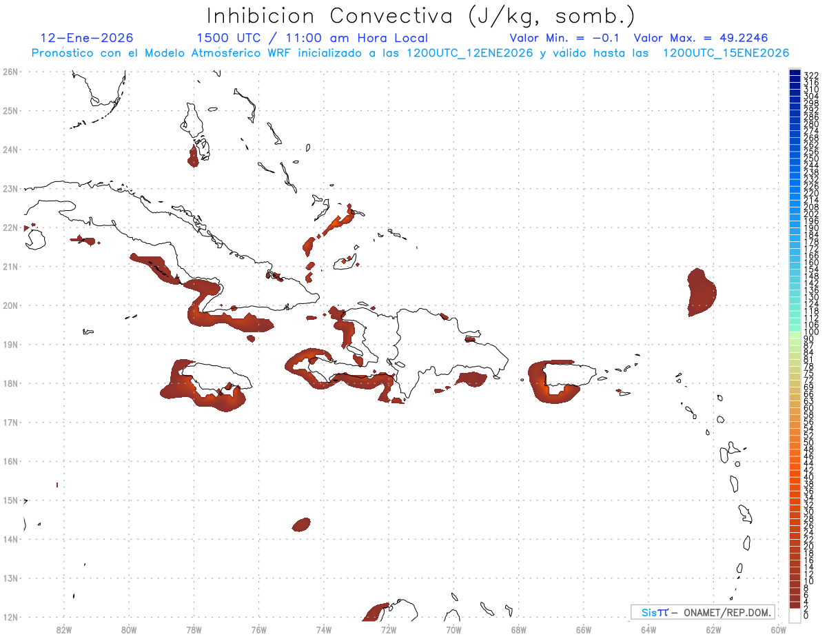
Task: Click the '1500 UTC / 11:00 am Hora Local' text
Action: click(312, 38)
